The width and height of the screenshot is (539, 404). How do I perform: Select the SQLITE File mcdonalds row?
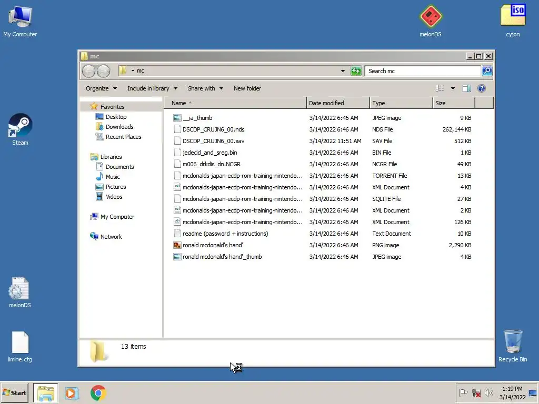tap(323, 199)
